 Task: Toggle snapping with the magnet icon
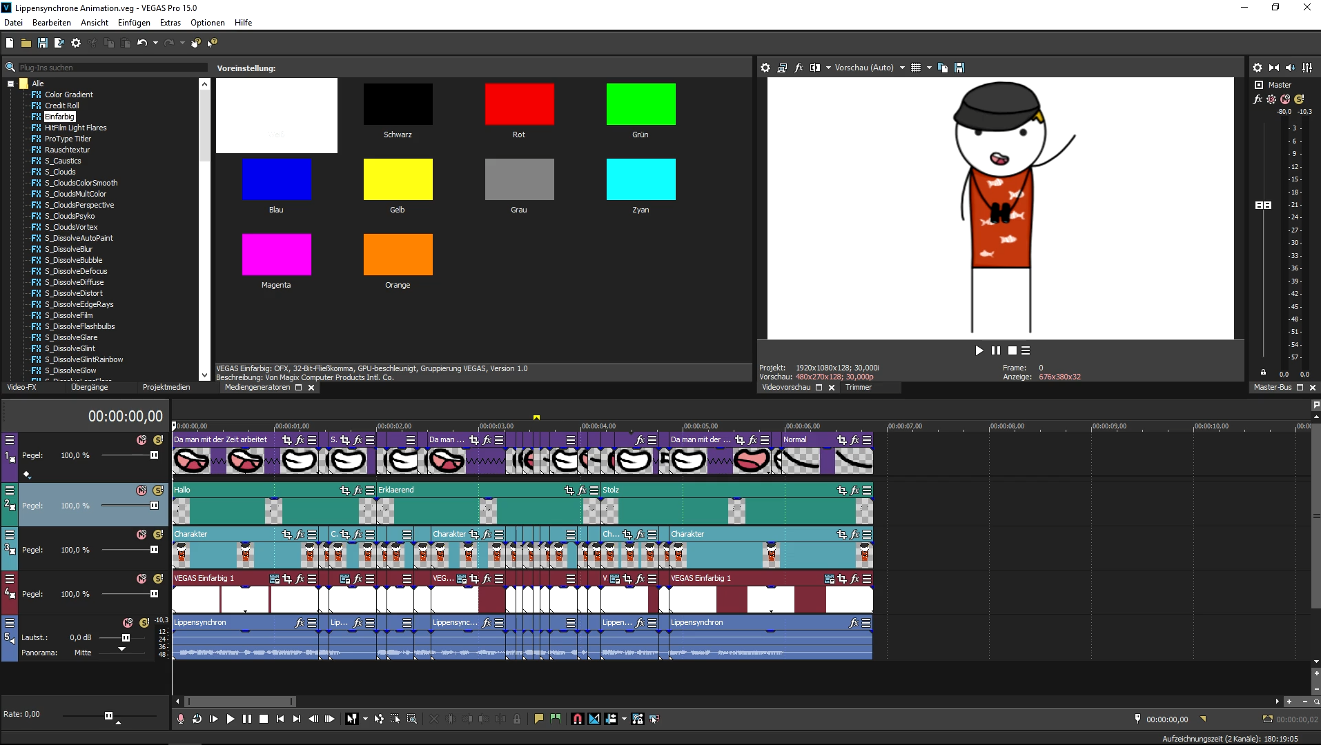578,719
